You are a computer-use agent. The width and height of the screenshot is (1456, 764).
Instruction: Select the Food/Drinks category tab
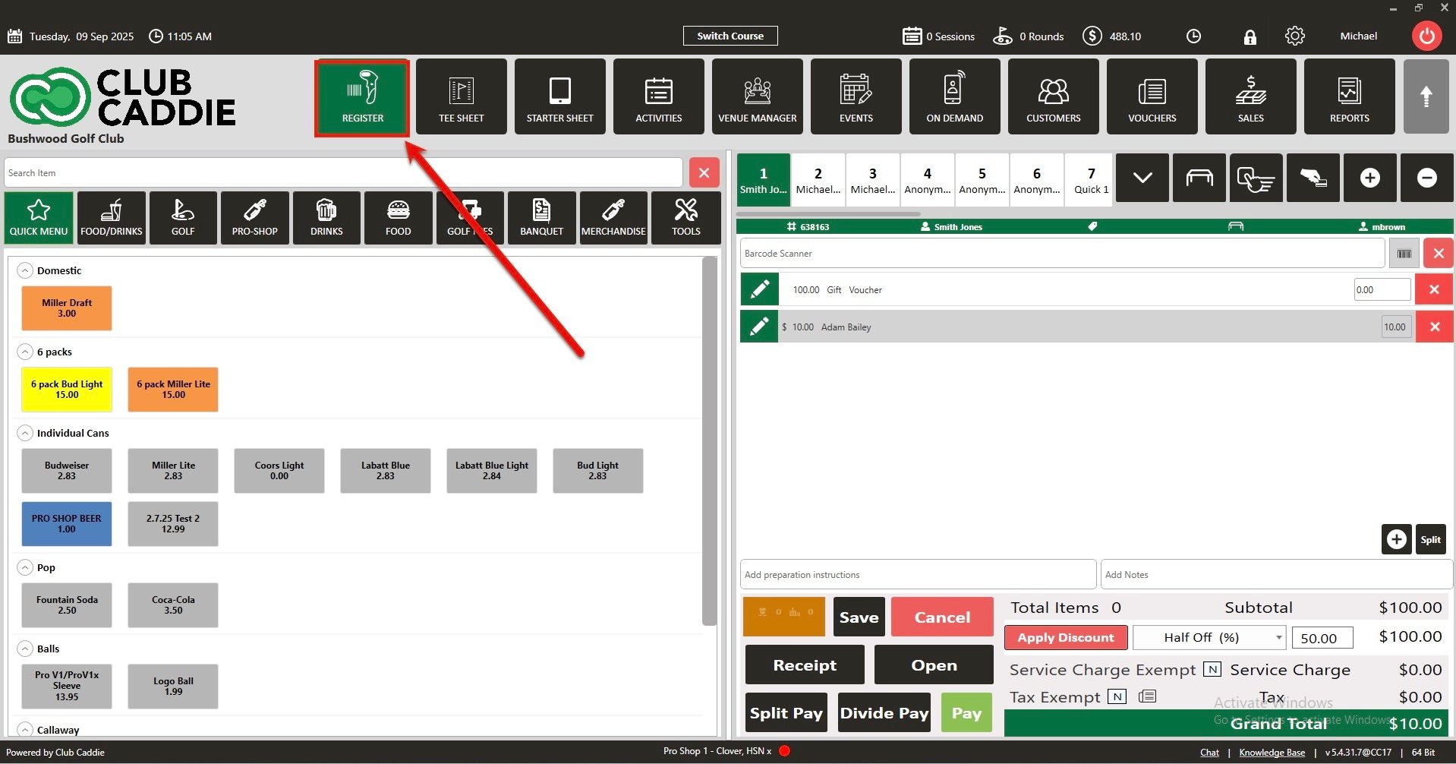point(112,218)
